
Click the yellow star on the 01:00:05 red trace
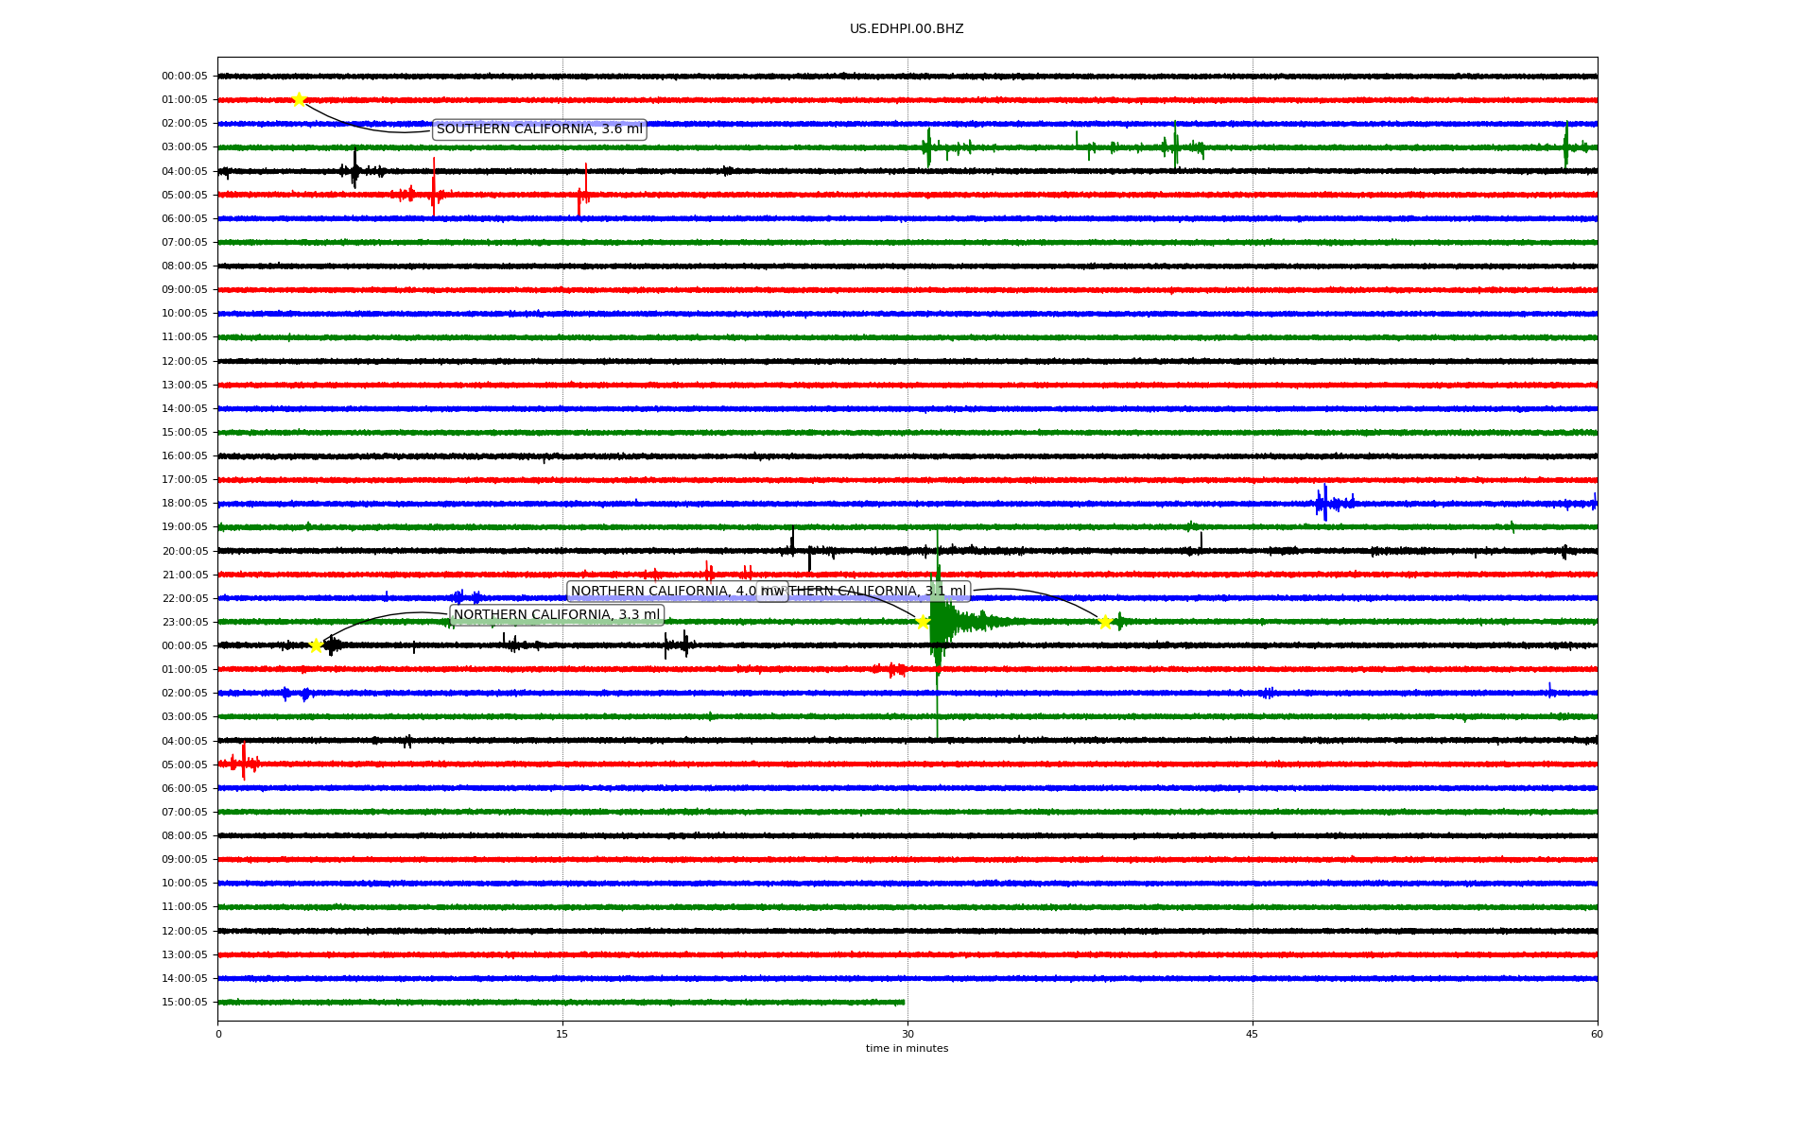299,99
